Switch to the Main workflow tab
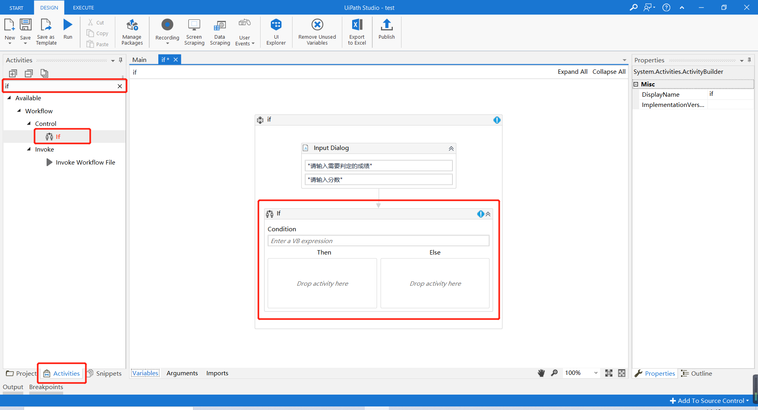The width and height of the screenshot is (758, 410). pos(139,60)
